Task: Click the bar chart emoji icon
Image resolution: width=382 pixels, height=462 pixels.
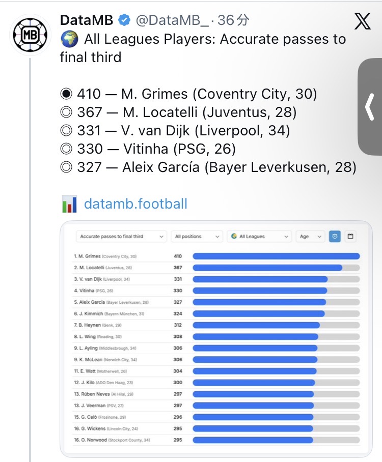Action: point(69,204)
